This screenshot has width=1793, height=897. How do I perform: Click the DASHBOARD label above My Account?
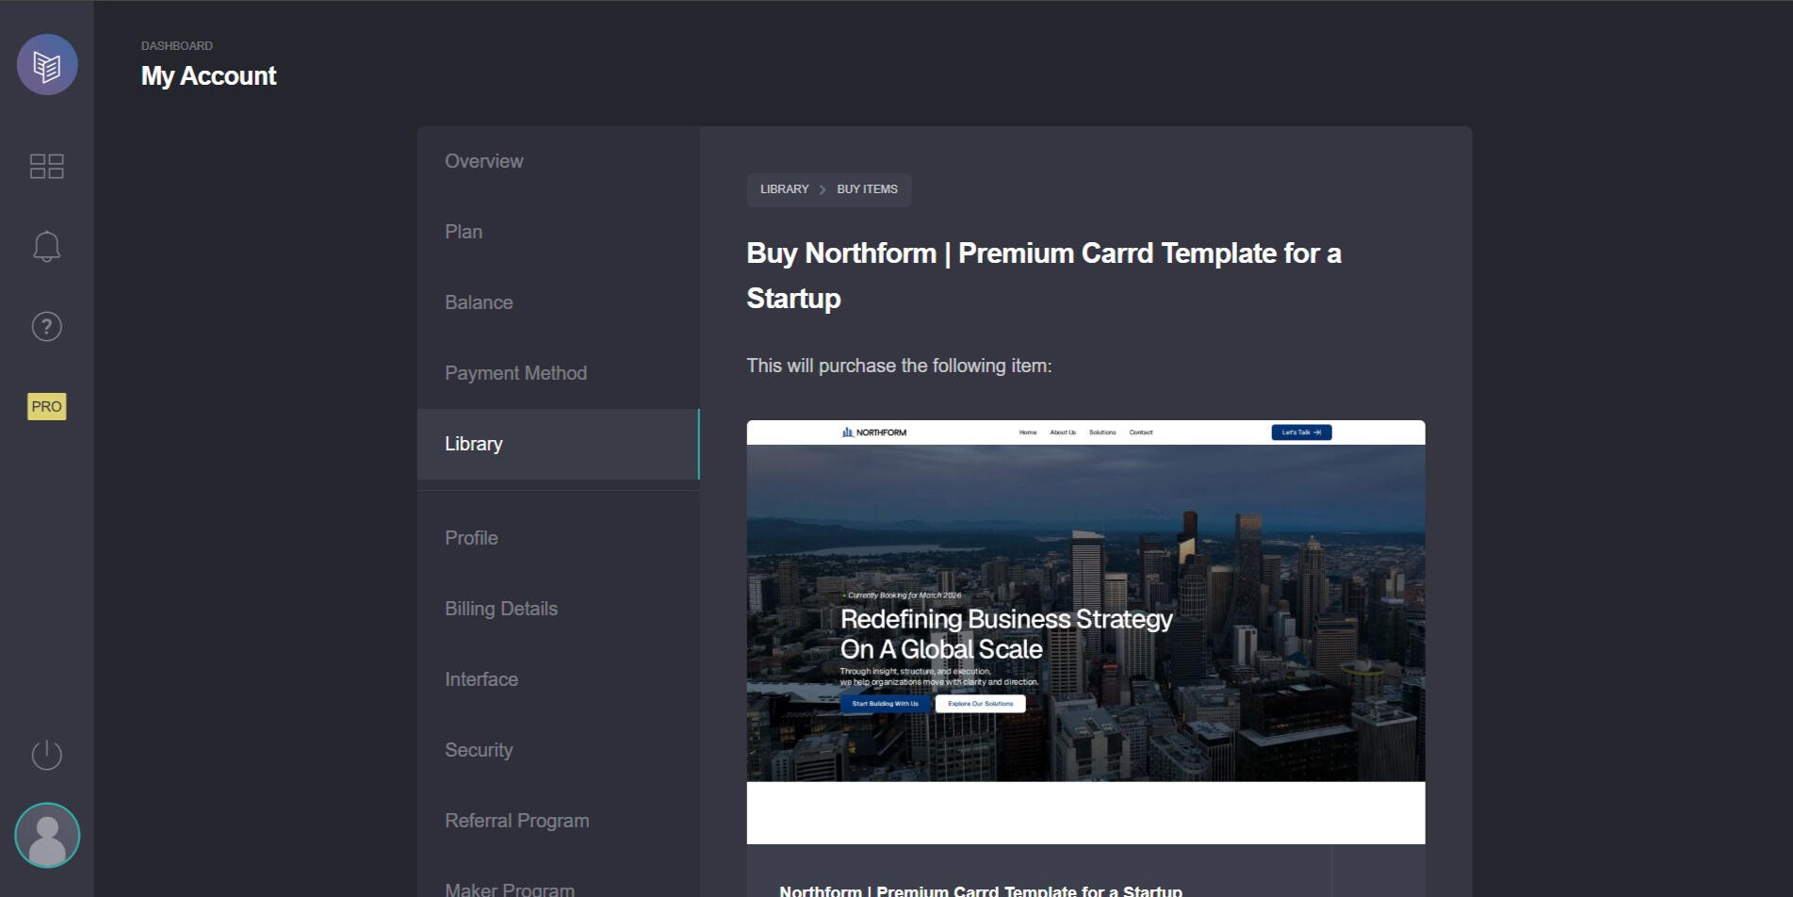tap(177, 45)
